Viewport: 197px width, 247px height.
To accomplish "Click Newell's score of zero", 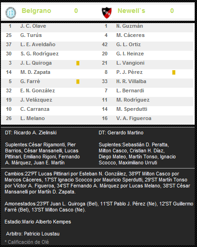I will pos(172,11).
